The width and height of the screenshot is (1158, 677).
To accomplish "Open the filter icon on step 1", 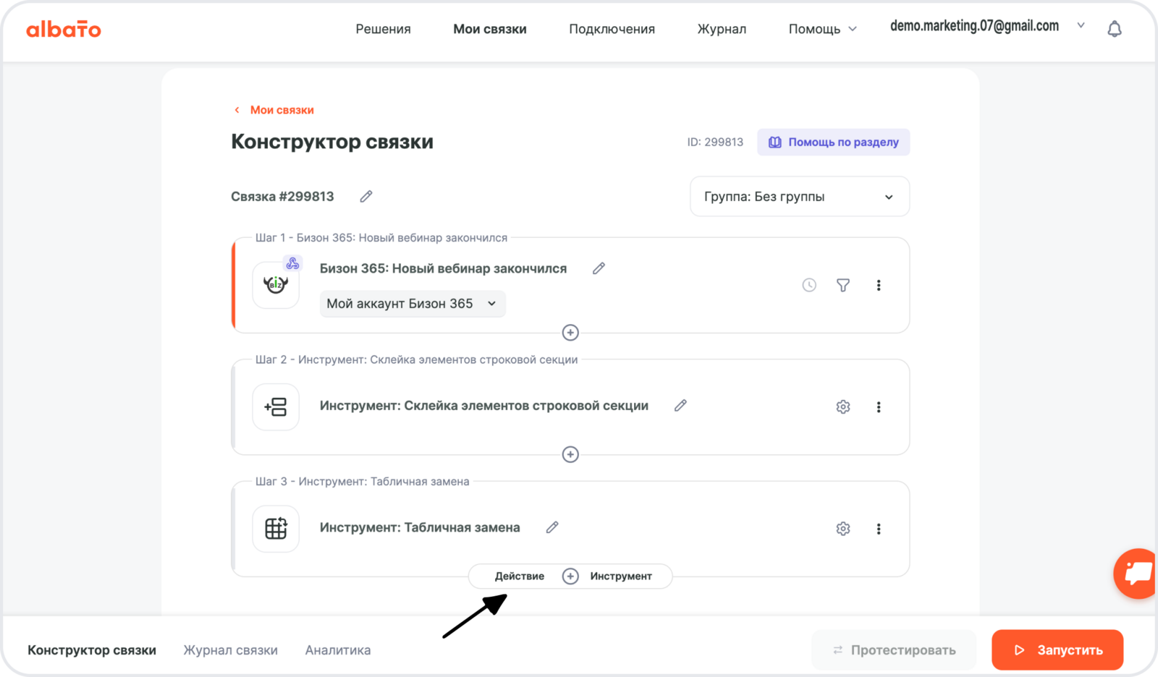I will (x=843, y=286).
